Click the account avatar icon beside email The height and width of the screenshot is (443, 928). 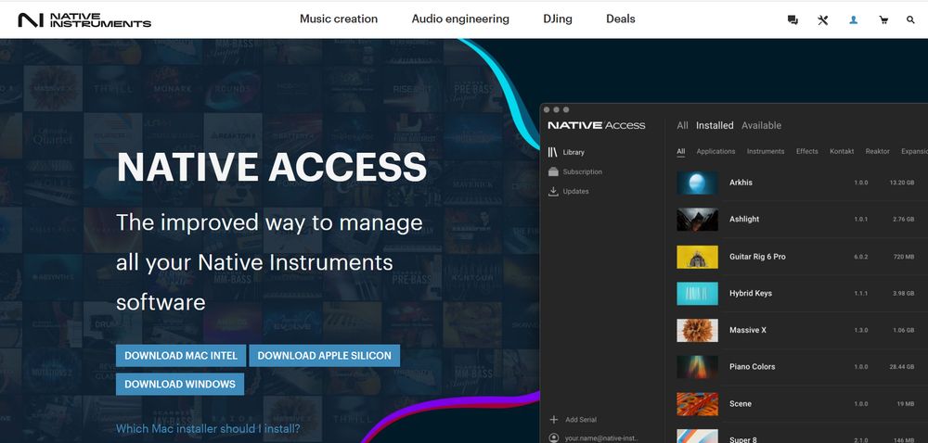(554, 437)
